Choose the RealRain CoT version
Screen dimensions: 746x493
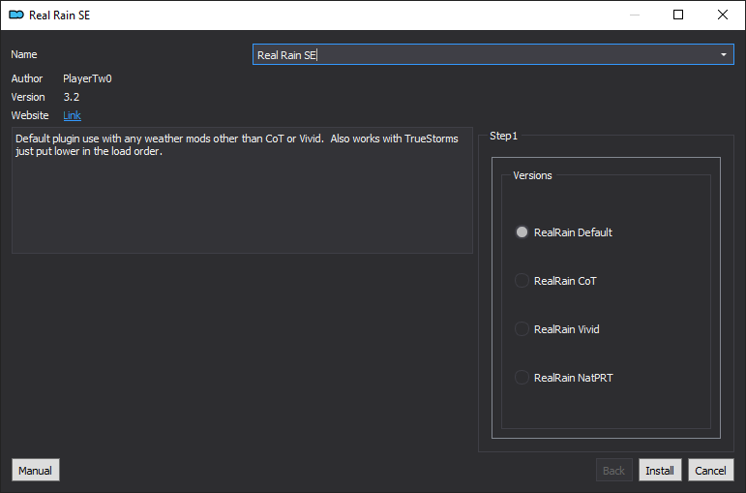pos(555,281)
